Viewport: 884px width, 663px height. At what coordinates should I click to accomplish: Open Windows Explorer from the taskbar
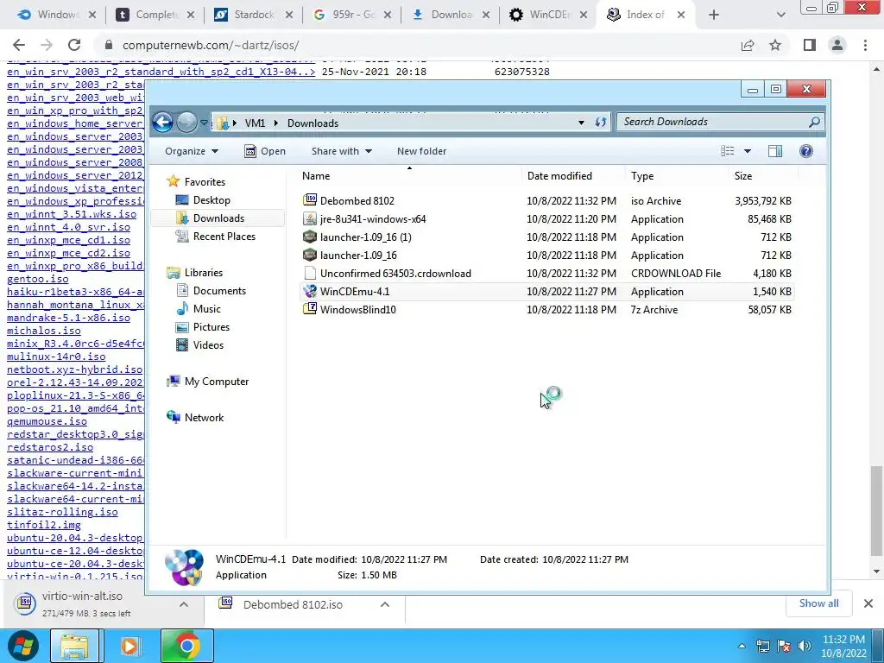coord(74,646)
